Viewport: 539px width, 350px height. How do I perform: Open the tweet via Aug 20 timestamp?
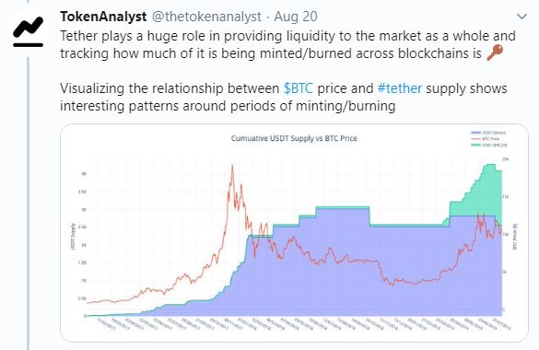tap(296, 17)
